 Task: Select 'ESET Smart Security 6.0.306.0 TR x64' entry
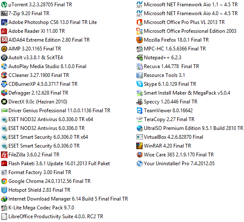pyautogui.click(x=45, y=137)
